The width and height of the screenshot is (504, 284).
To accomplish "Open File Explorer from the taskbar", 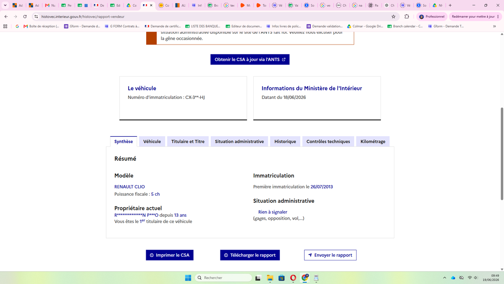I will tap(270, 278).
